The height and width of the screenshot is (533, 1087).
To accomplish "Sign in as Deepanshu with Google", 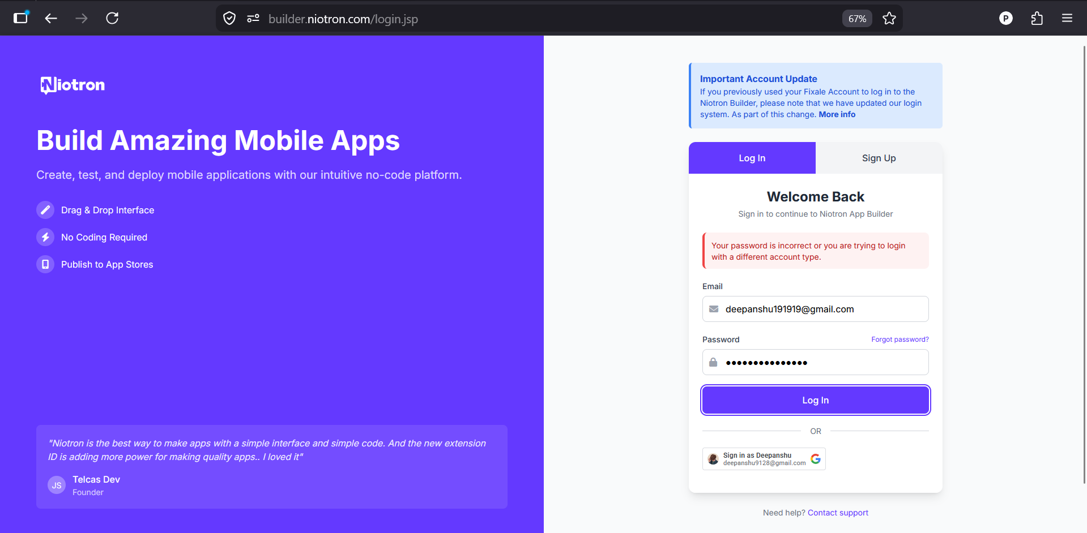I will (x=764, y=459).
